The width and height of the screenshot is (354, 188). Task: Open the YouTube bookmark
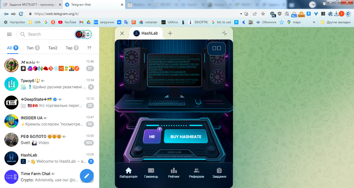[67, 22]
